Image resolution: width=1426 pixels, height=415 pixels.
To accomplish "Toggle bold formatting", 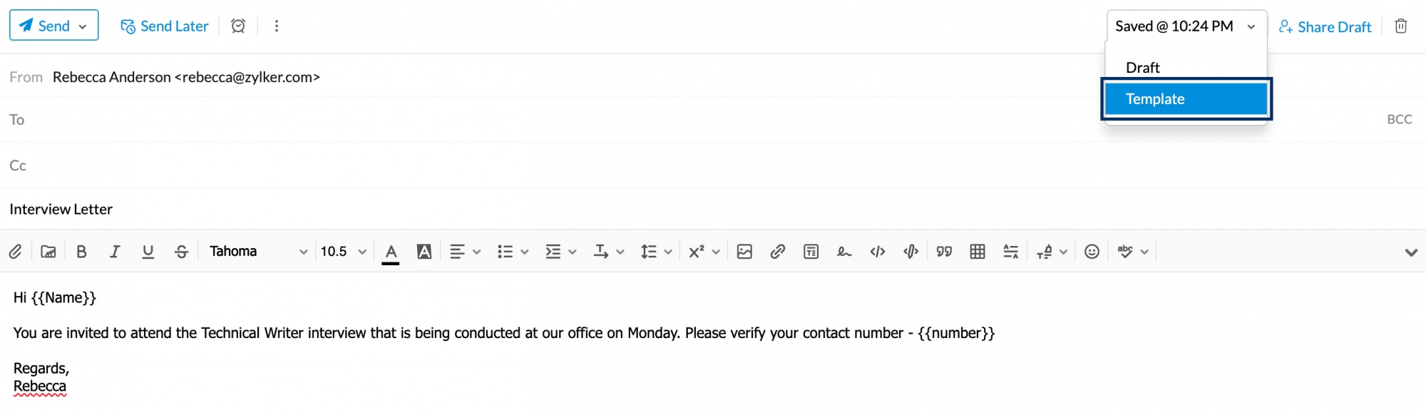I will (81, 252).
